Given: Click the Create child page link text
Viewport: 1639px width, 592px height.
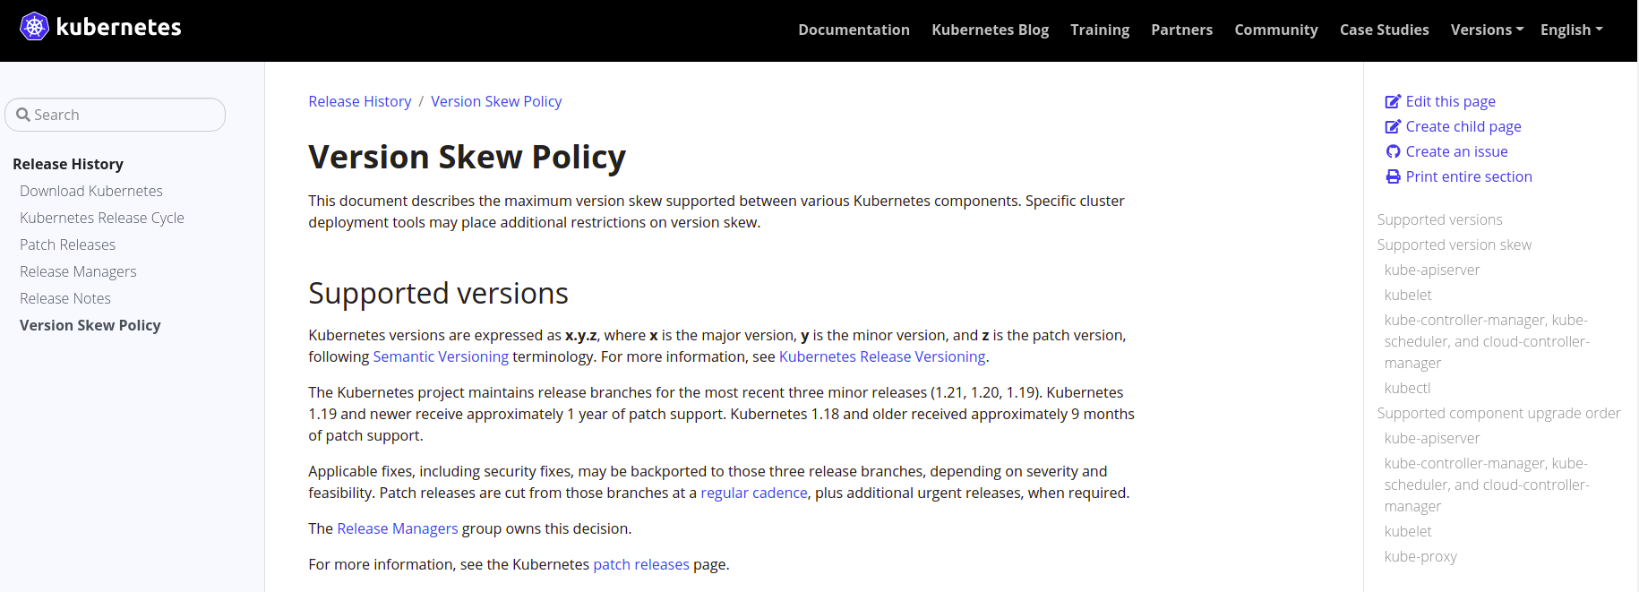Looking at the screenshot, I should coord(1463,126).
